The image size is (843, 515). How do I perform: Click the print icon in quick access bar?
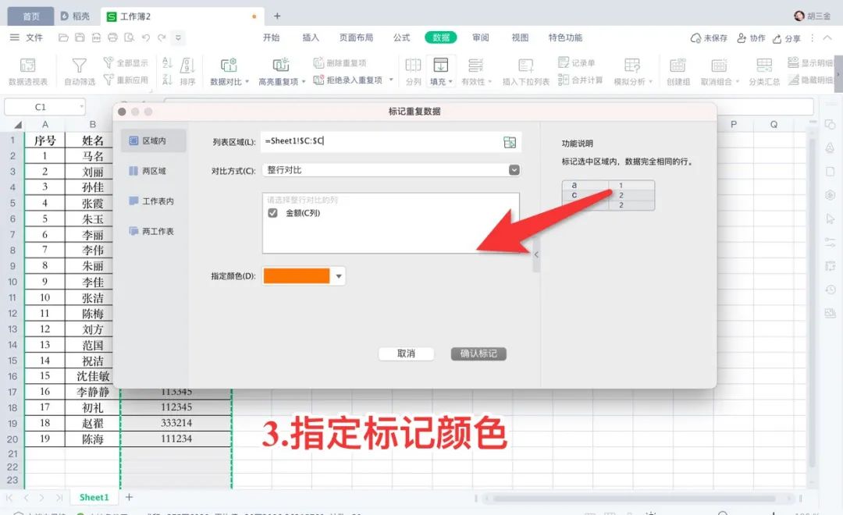(112, 37)
